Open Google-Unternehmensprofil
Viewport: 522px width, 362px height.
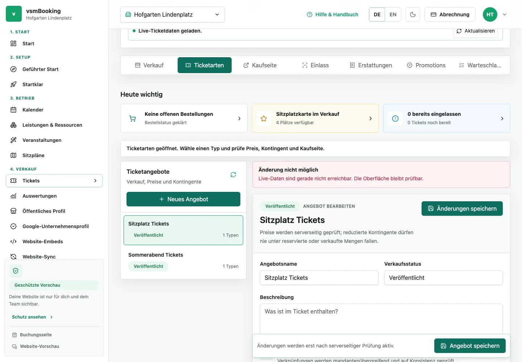point(54,226)
